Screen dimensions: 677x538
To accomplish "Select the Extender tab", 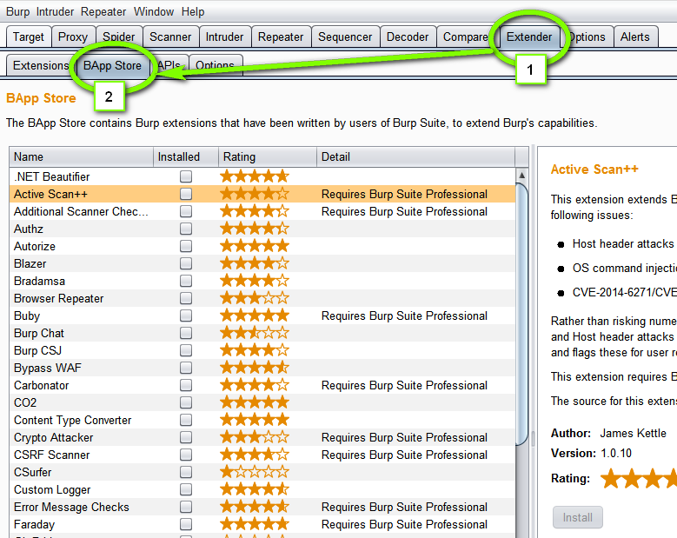I will [x=529, y=37].
